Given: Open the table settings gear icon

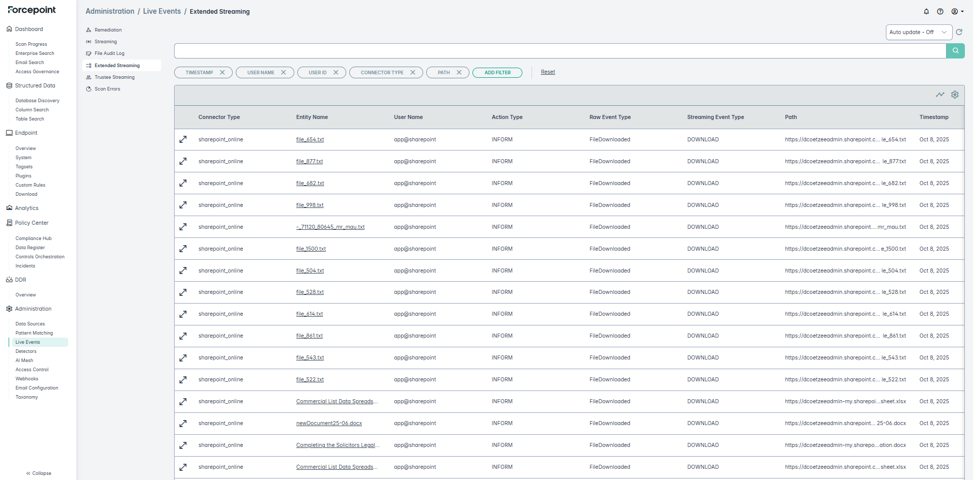Looking at the screenshot, I should pyautogui.click(x=955, y=95).
